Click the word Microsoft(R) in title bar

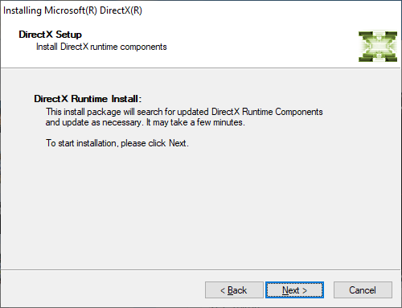point(71,10)
